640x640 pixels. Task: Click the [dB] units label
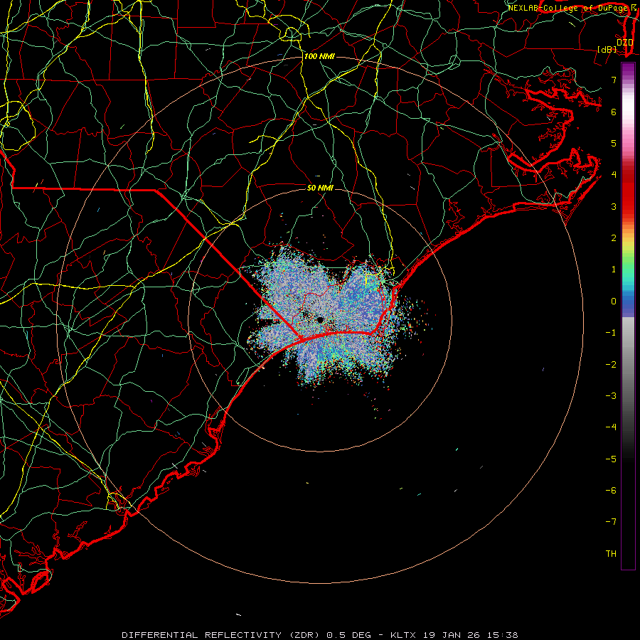[607, 49]
